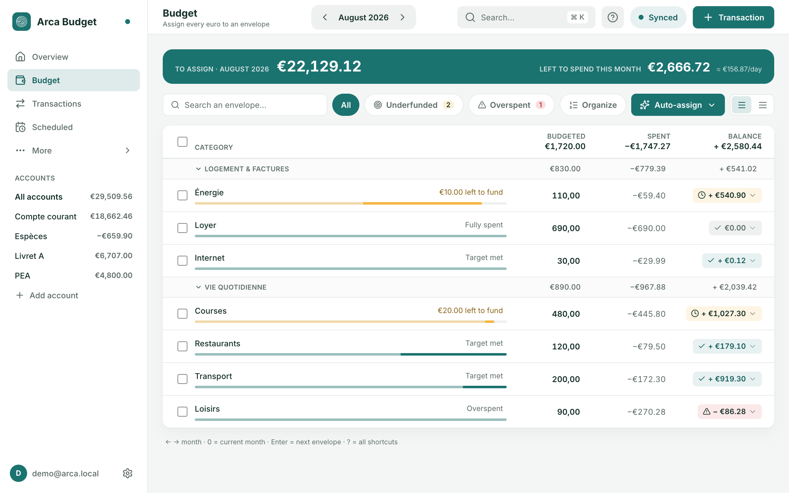Screen dimensions: 789x493
Task: Open Loisirs – €86.28 balance dropdown chevron
Action: 753,411
